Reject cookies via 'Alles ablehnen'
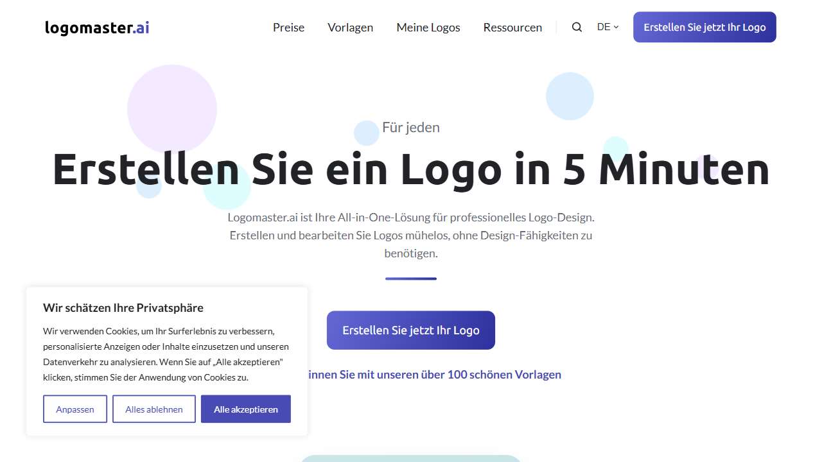822x462 pixels. (153, 409)
